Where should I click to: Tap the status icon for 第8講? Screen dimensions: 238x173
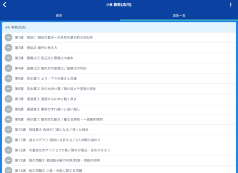coord(9,109)
